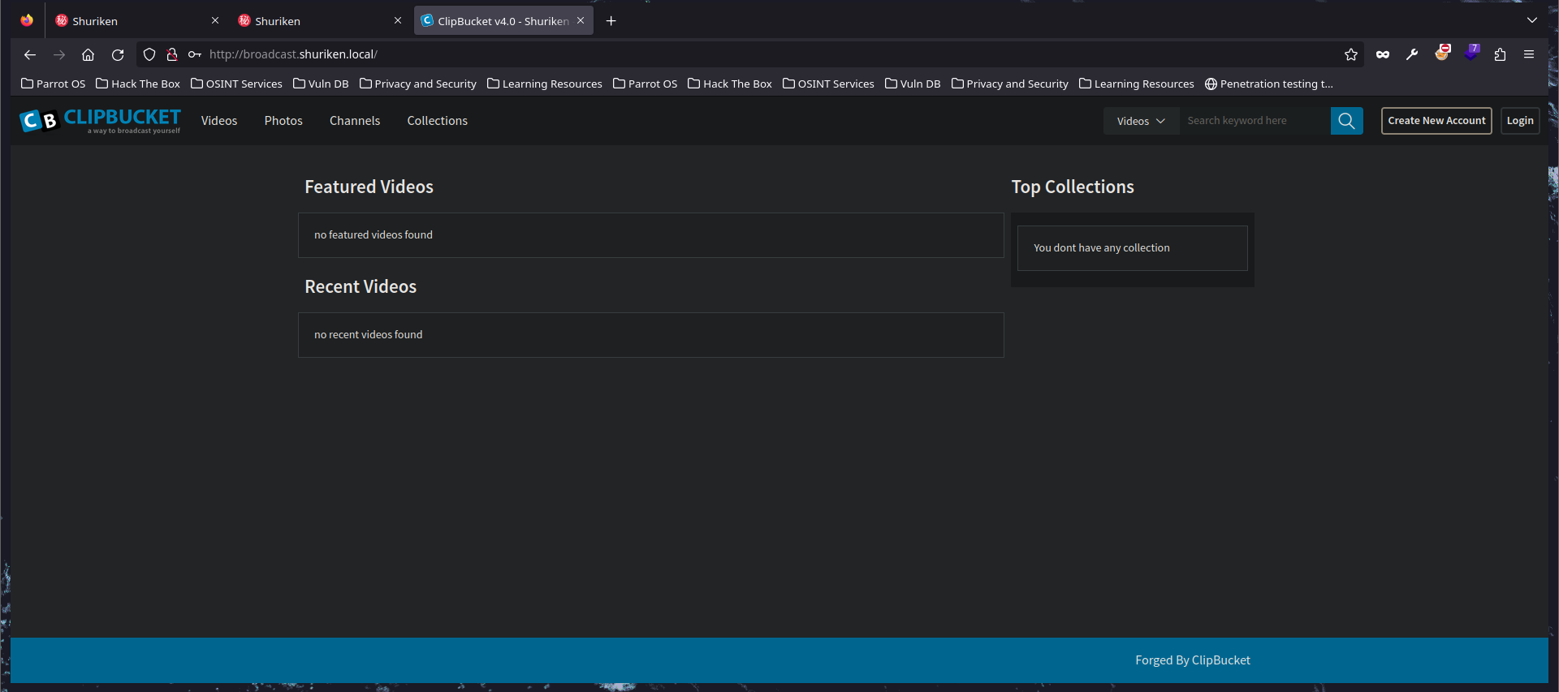
Task: Open the Firefox hamburger application menu
Action: pos(1529,54)
